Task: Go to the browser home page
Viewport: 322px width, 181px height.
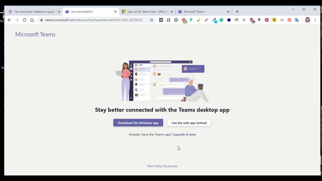Action: pyautogui.click(x=32, y=20)
